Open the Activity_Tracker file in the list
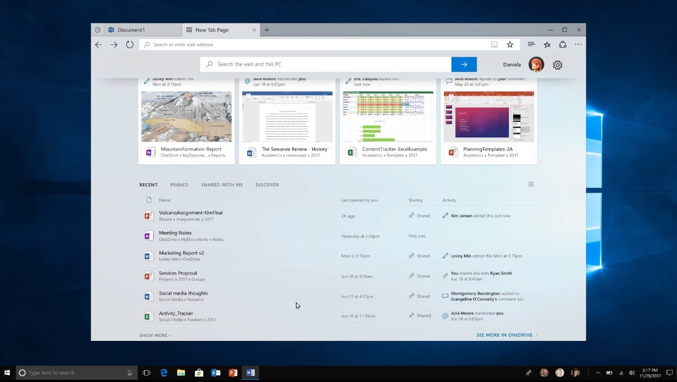This screenshot has width=677, height=382. click(176, 313)
